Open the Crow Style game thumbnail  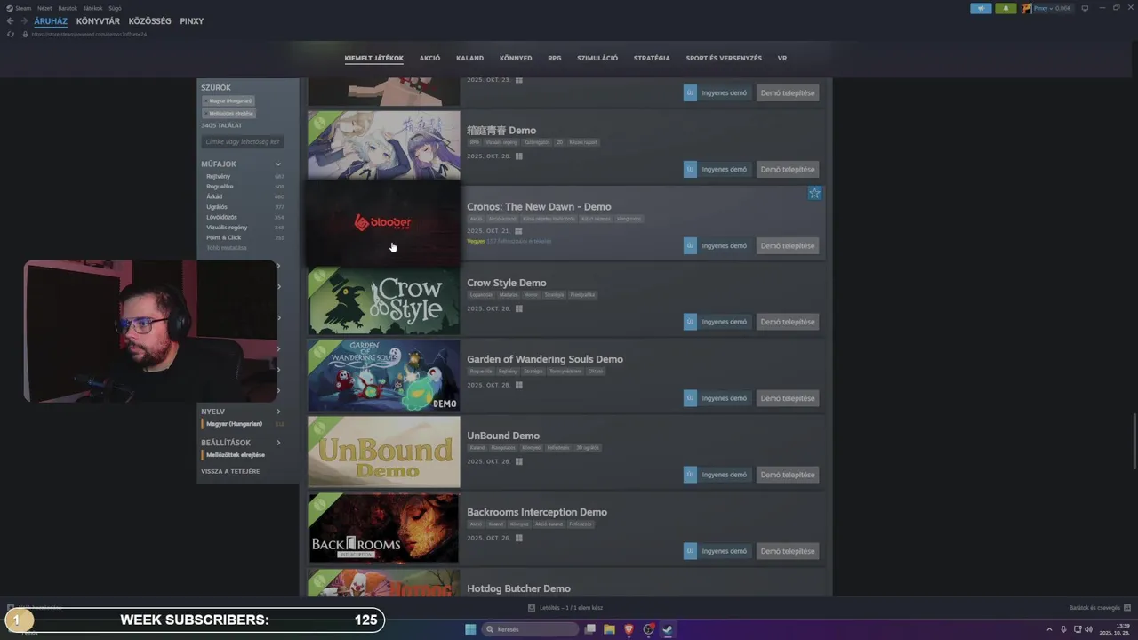coord(384,300)
